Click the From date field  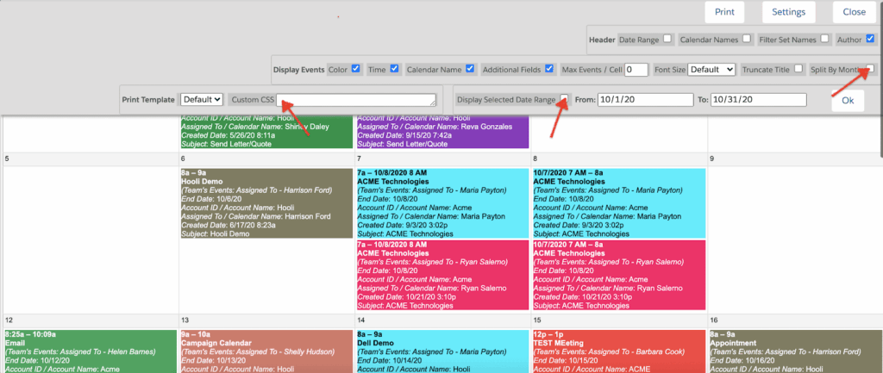(646, 100)
